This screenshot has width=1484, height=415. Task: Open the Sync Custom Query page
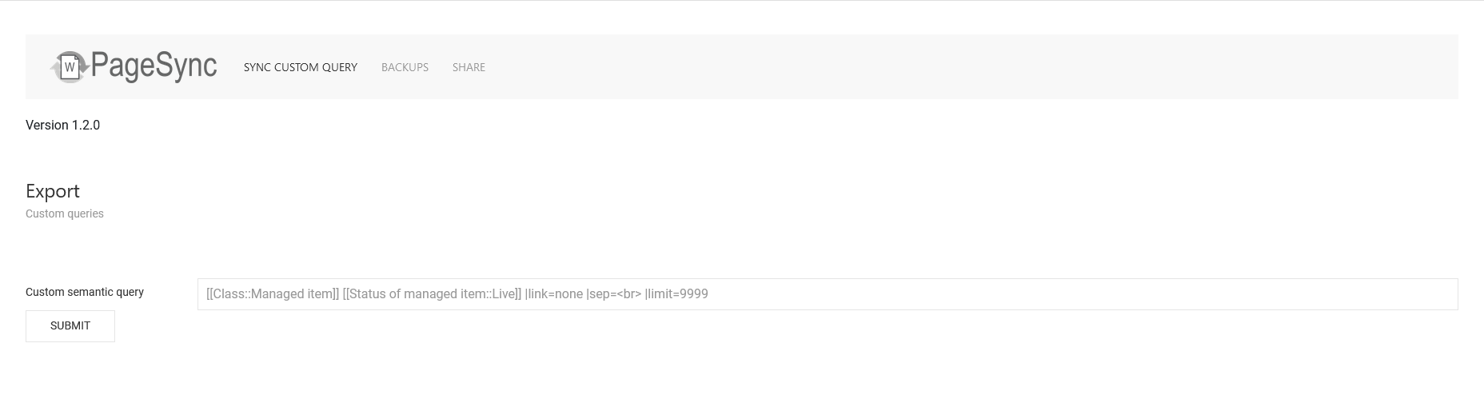(x=301, y=67)
